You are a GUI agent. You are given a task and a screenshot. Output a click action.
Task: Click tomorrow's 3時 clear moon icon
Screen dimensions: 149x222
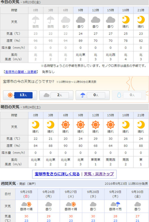tap(51, 125)
